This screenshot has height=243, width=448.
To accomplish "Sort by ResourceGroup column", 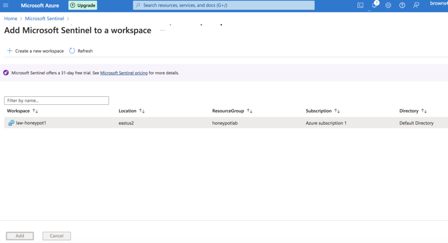I will pyautogui.click(x=232, y=111).
